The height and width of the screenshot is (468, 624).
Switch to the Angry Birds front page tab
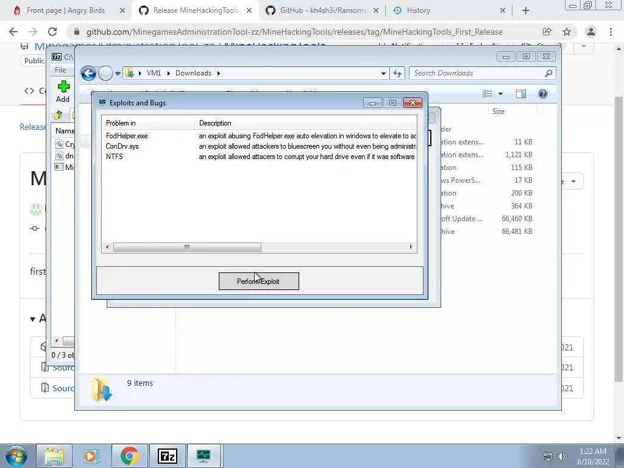coord(66,10)
